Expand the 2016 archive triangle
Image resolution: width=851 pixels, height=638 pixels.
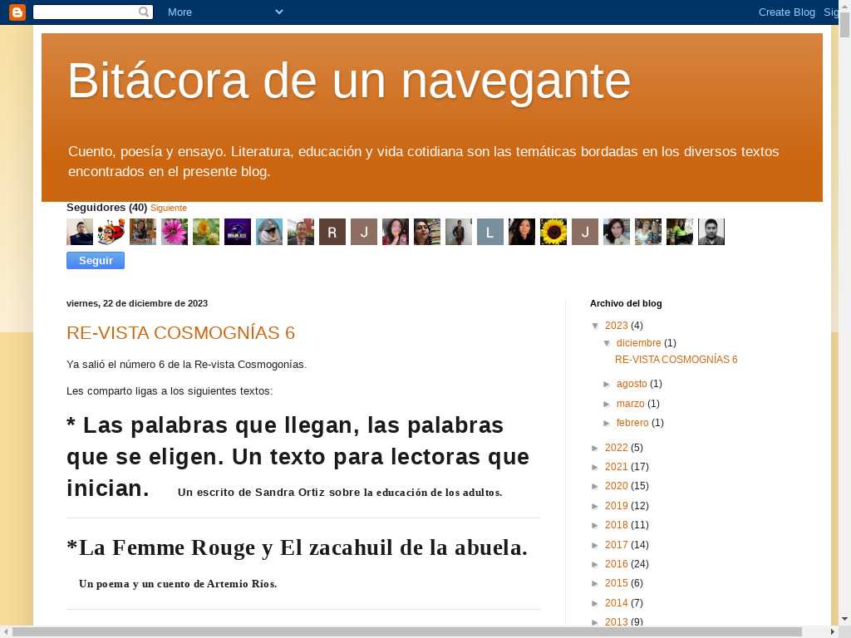(x=595, y=565)
